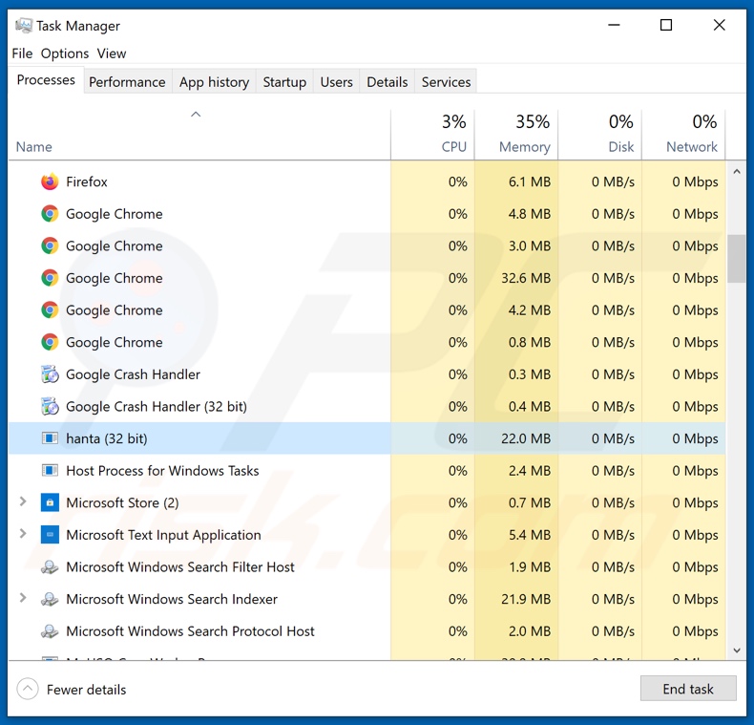The image size is (754, 725).
Task: Collapse to Fewer details view
Action: pyautogui.click(x=72, y=690)
